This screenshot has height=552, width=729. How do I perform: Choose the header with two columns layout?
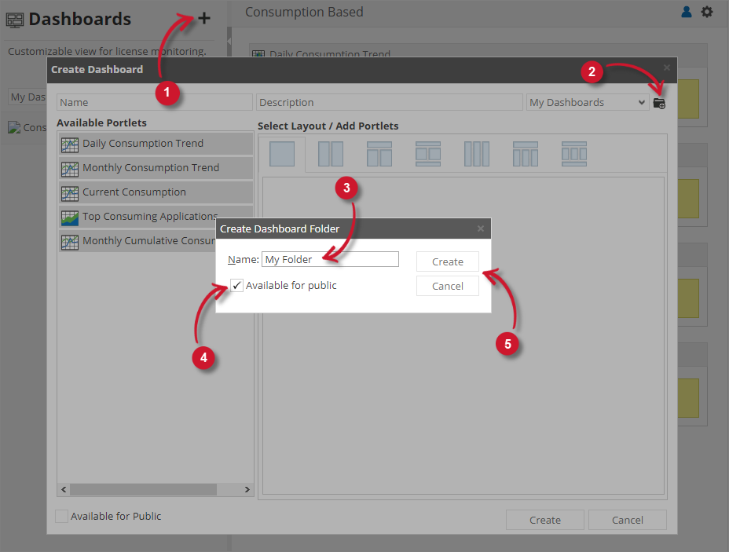coord(379,154)
